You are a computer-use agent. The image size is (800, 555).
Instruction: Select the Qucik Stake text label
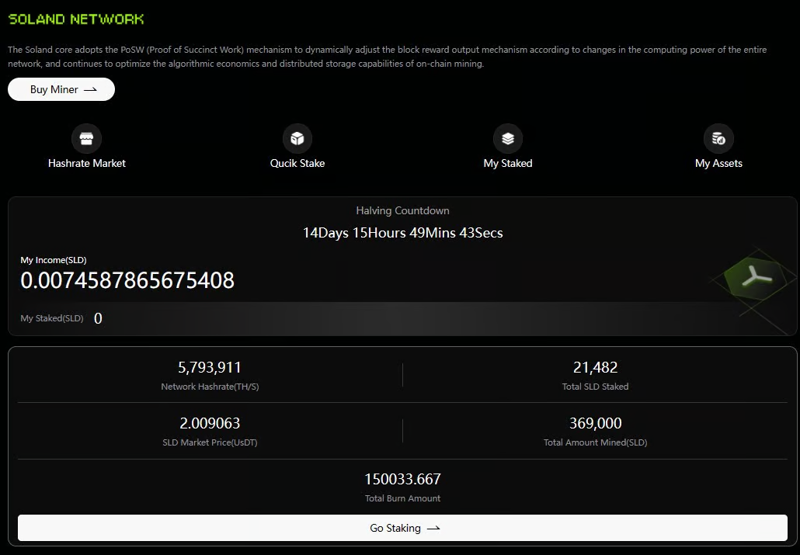click(x=297, y=164)
